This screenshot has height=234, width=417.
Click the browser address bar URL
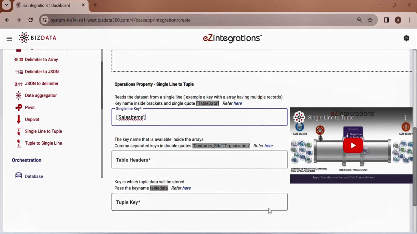pos(121,20)
